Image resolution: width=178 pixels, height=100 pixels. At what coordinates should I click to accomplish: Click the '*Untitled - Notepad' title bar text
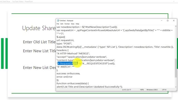(x=66, y=21)
